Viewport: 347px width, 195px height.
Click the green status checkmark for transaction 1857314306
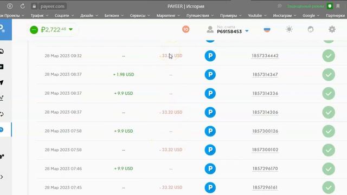coord(329,112)
